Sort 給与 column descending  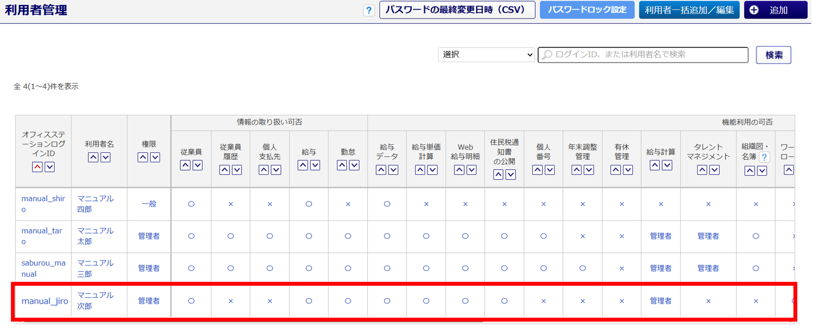[315, 165]
